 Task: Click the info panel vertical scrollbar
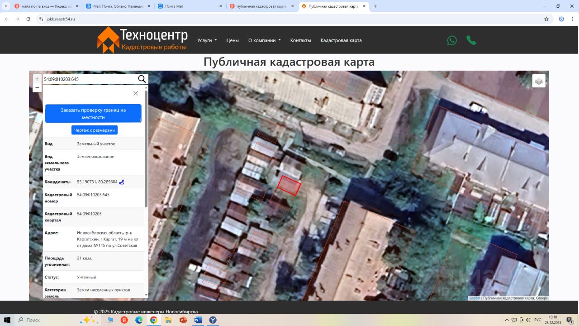point(146,149)
